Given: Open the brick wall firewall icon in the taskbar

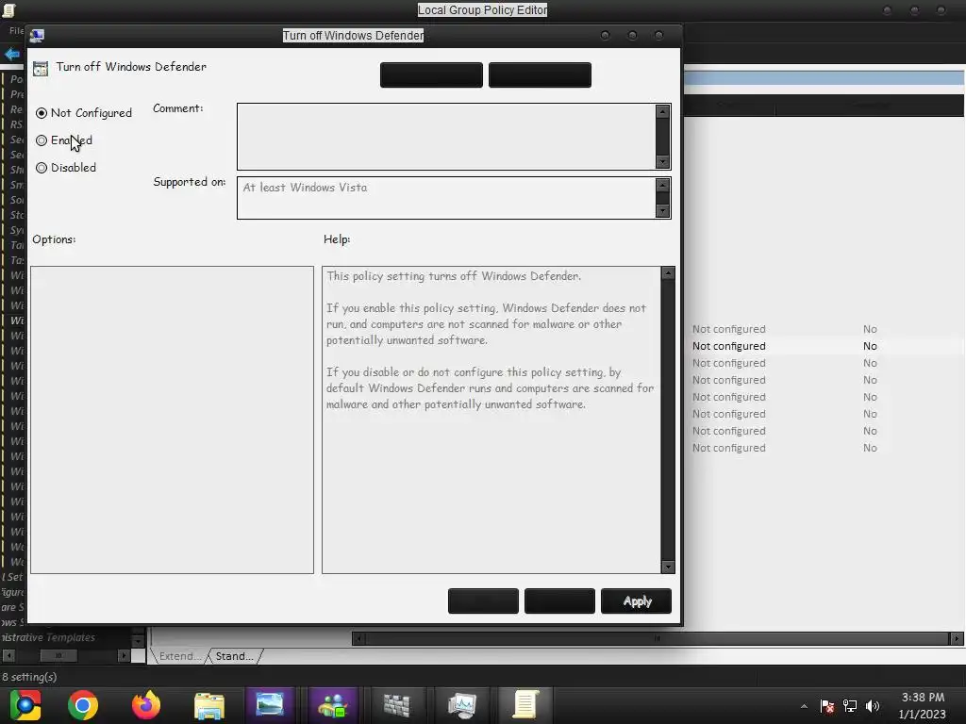Looking at the screenshot, I should [397, 705].
